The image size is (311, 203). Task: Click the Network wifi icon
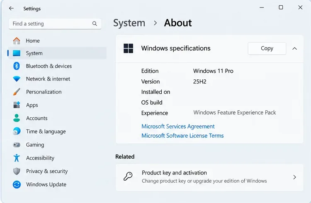17,79
